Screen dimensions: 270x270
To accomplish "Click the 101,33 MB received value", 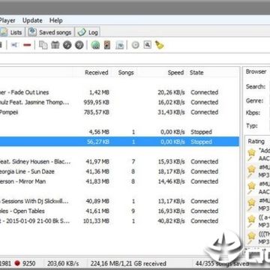I will click(x=97, y=221).
